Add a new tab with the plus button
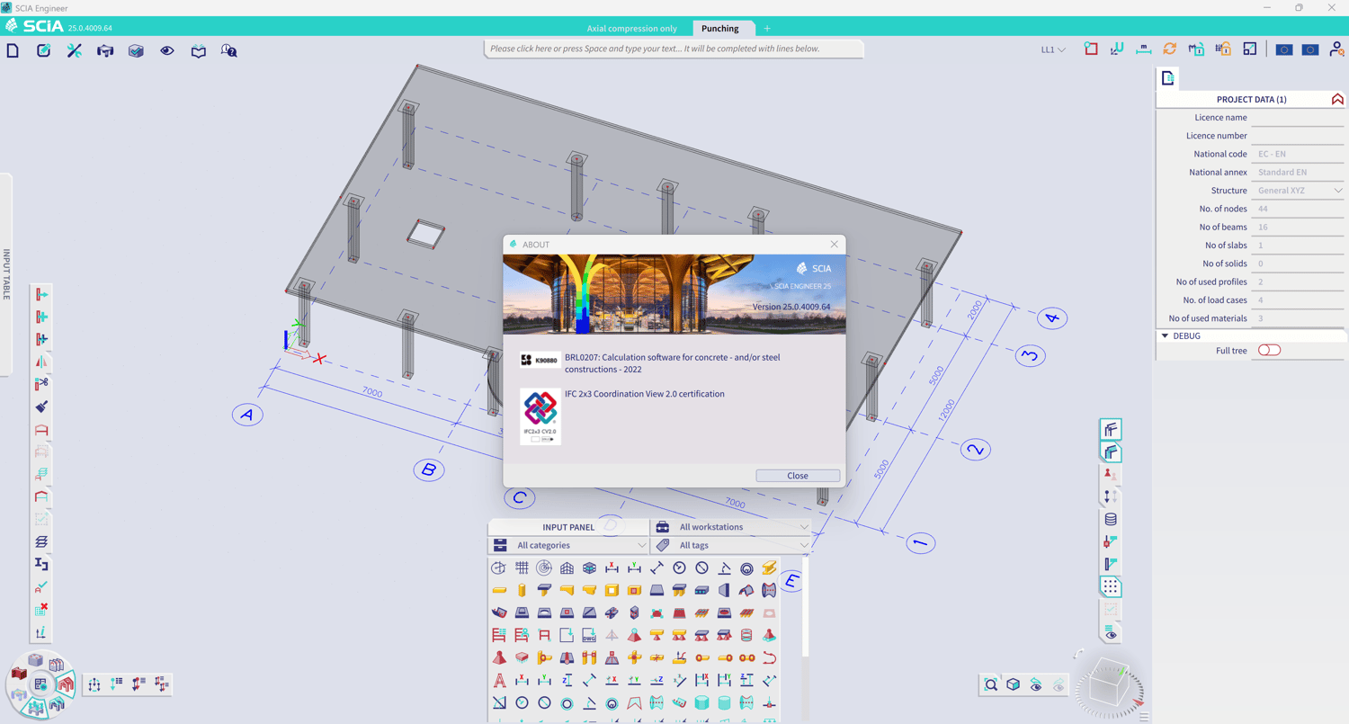 click(x=767, y=28)
